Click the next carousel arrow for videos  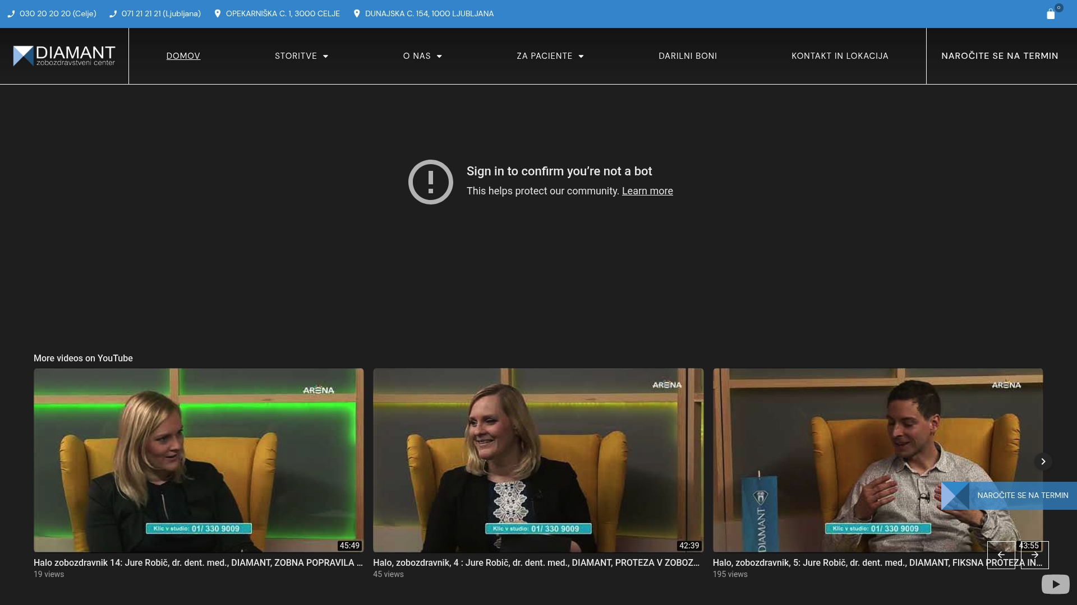click(x=1043, y=462)
